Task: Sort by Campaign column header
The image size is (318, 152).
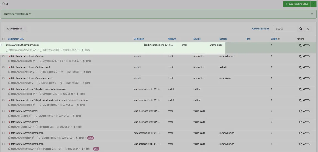Action: [x=139, y=39]
